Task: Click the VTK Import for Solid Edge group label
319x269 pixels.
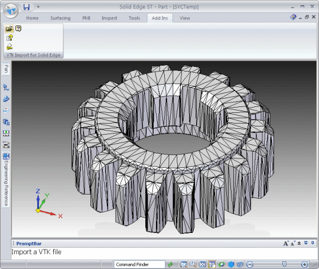Action: pos(33,55)
